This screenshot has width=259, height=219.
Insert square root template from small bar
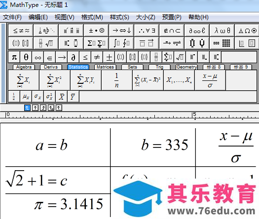pos(180,57)
